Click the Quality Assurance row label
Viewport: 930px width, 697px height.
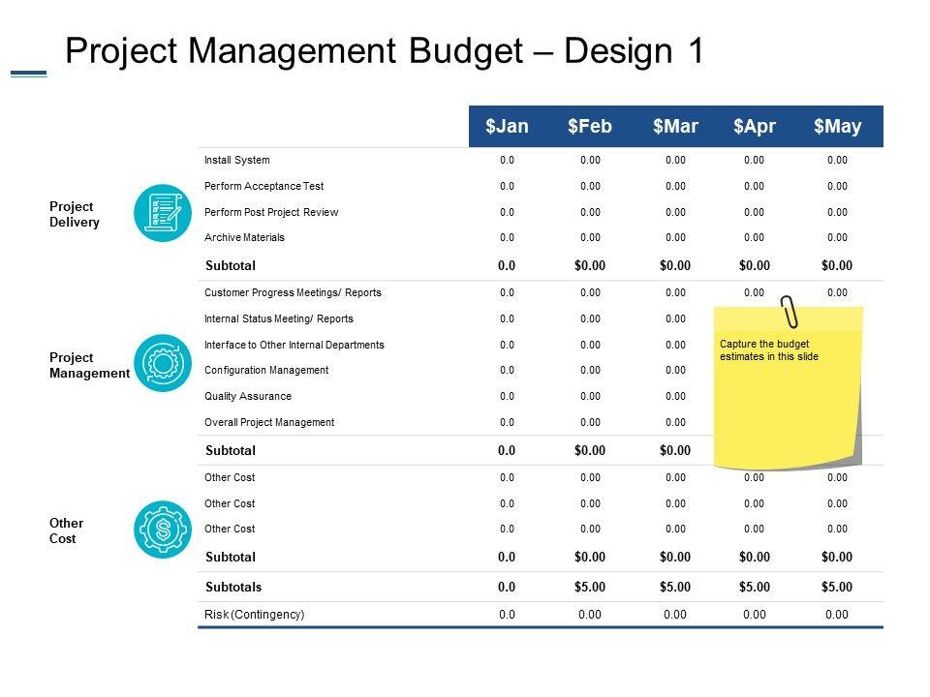coord(248,396)
